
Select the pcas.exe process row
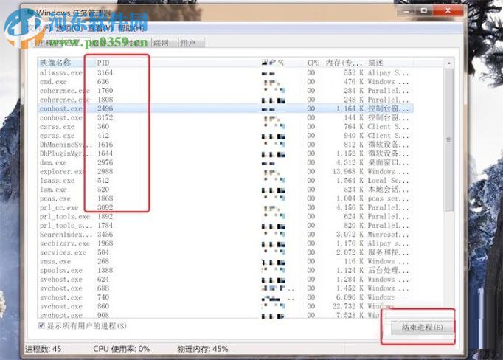225,198
